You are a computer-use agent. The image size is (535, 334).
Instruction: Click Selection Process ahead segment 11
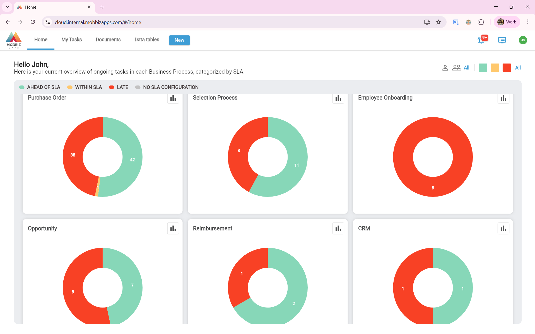[x=297, y=165]
